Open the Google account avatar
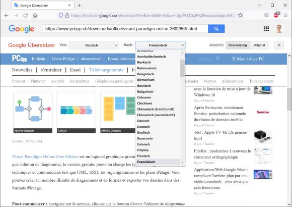Screen dimensions: 292x207 (x=279, y=29)
